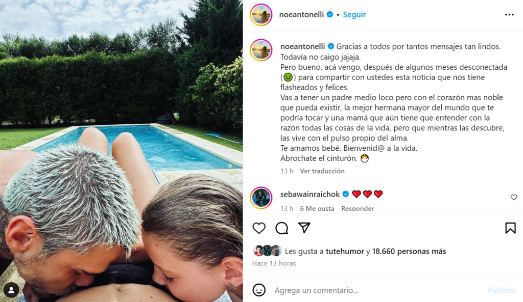This screenshot has width=523, height=302.
Task: Open the three-dots more options menu
Action: pyautogui.click(x=509, y=15)
